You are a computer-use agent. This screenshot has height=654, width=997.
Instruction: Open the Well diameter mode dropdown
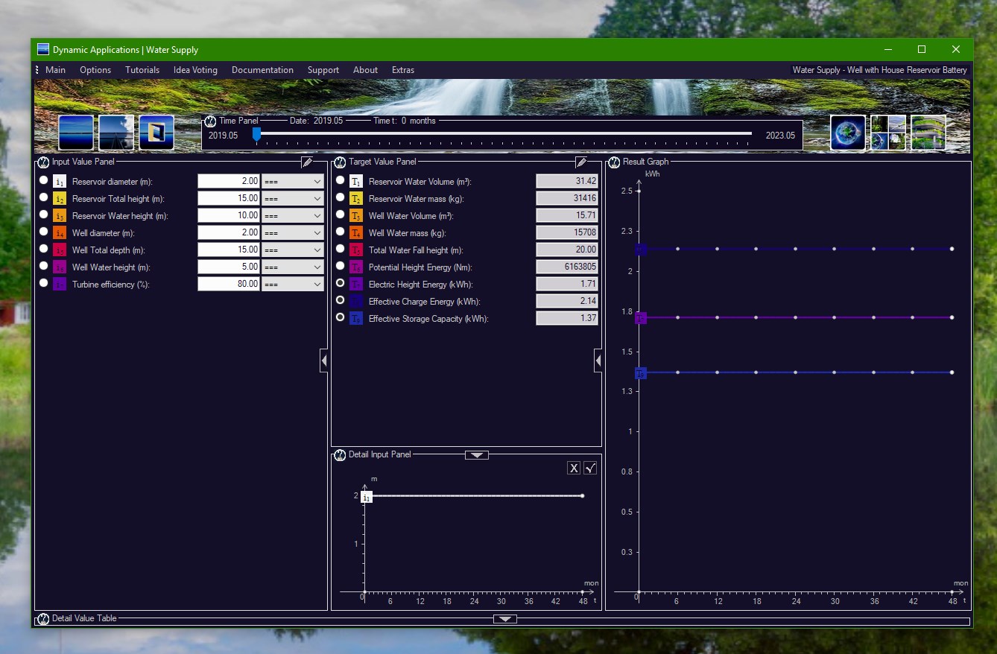click(x=293, y=232)
